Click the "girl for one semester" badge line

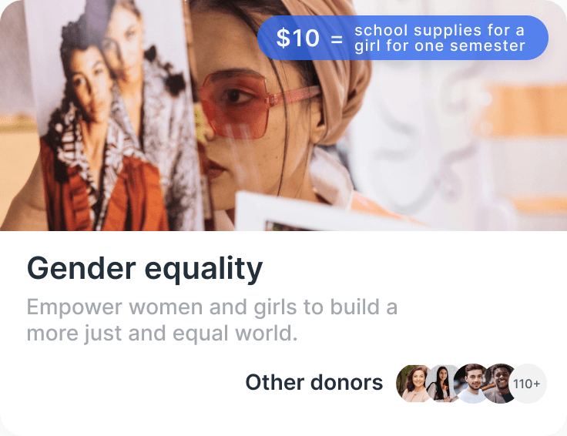point(439,46)
